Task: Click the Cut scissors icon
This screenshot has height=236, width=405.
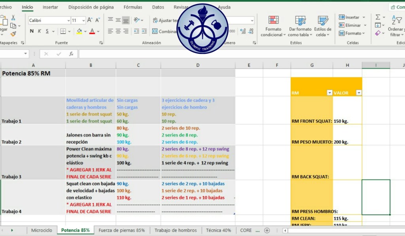Action: [x=13, y=18]
